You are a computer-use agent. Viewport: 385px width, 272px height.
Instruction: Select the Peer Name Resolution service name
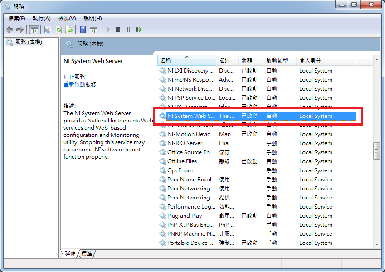pos(191,180)
